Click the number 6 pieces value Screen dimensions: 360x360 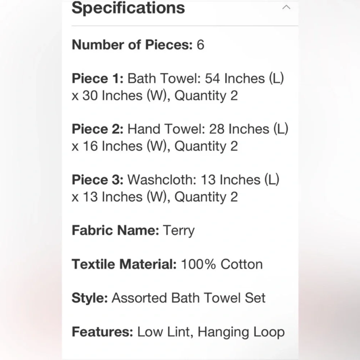201,45
